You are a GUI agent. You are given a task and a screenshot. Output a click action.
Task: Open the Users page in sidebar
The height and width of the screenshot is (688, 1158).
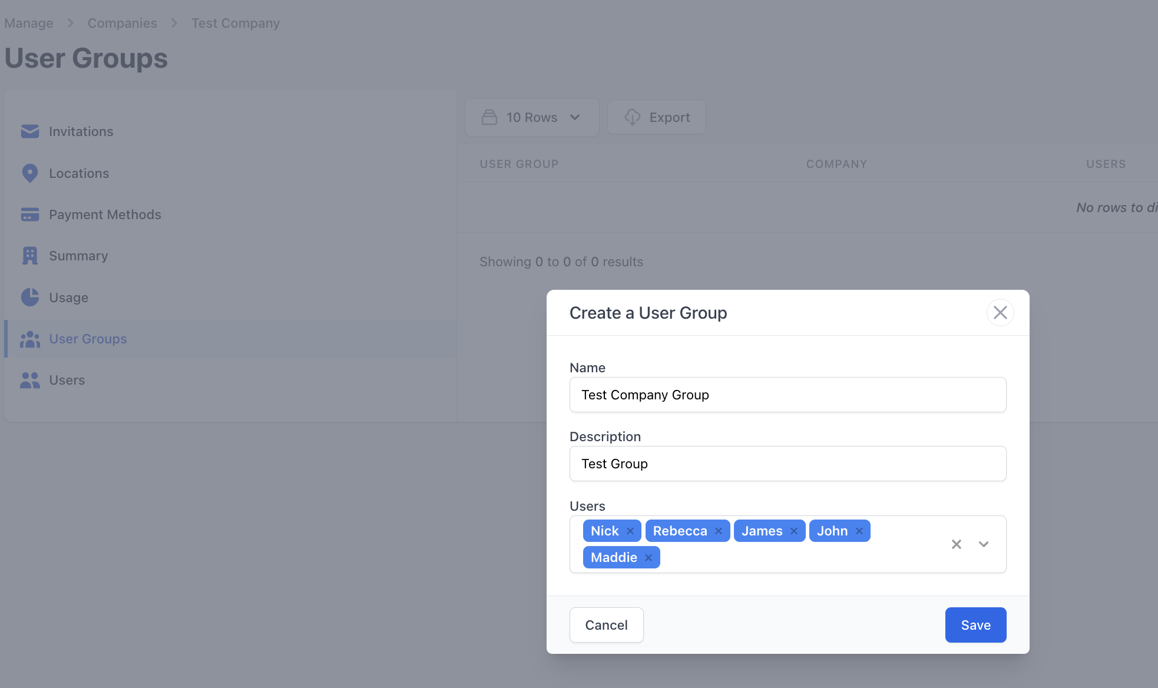point(230,381)
